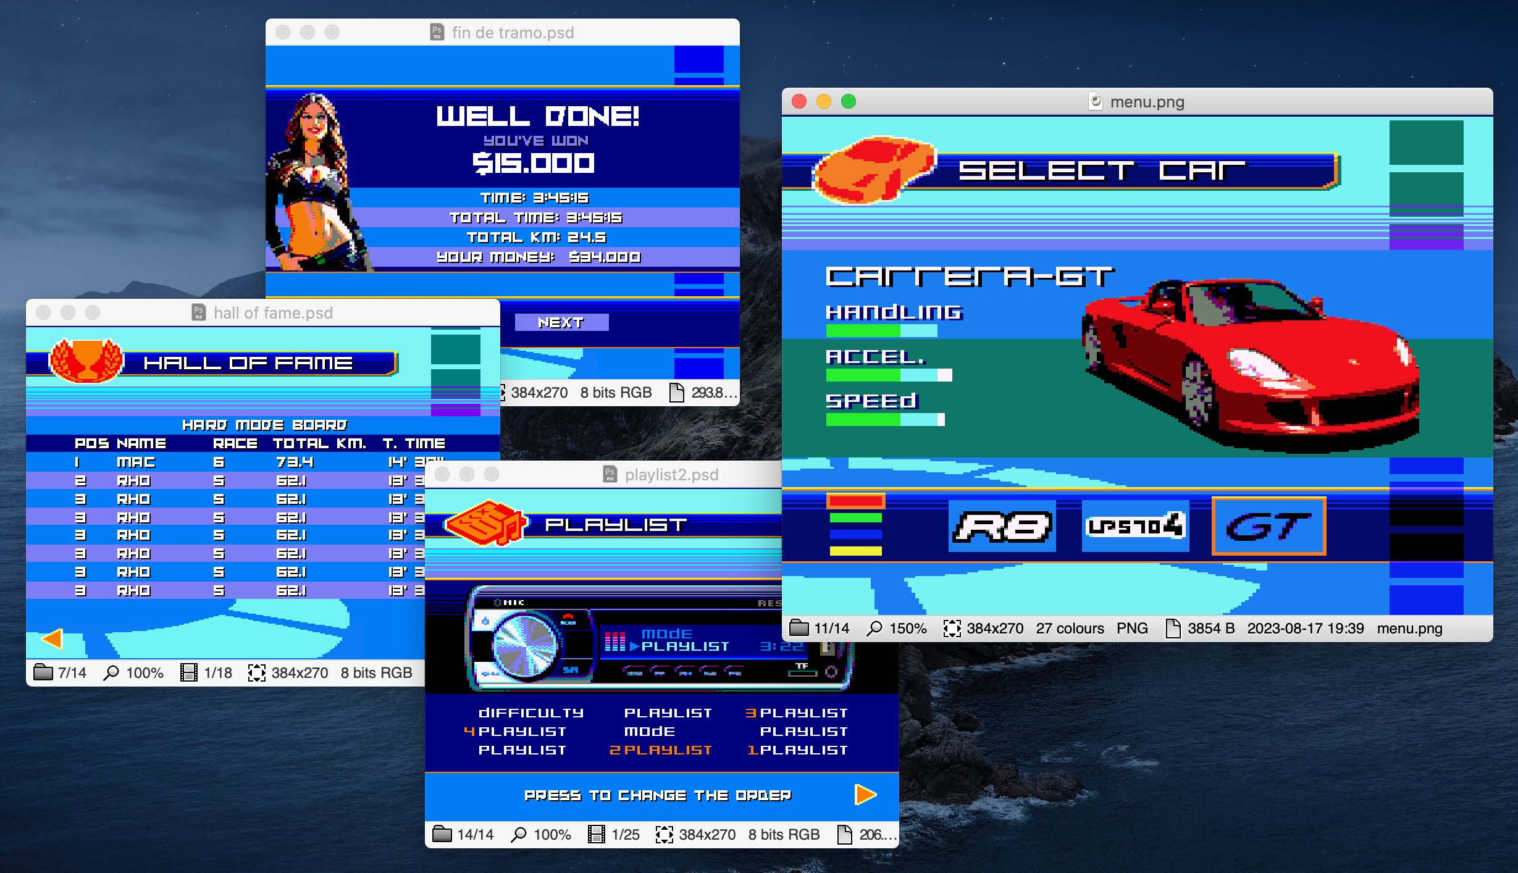Click the "293.8…" size in fin de tramo window
Screen dimensions: 1518x873
point(714,392)
